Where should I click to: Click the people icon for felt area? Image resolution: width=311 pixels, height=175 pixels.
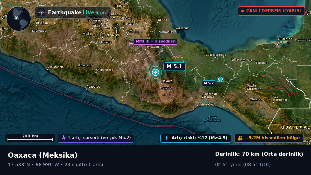tap(240, 138)
